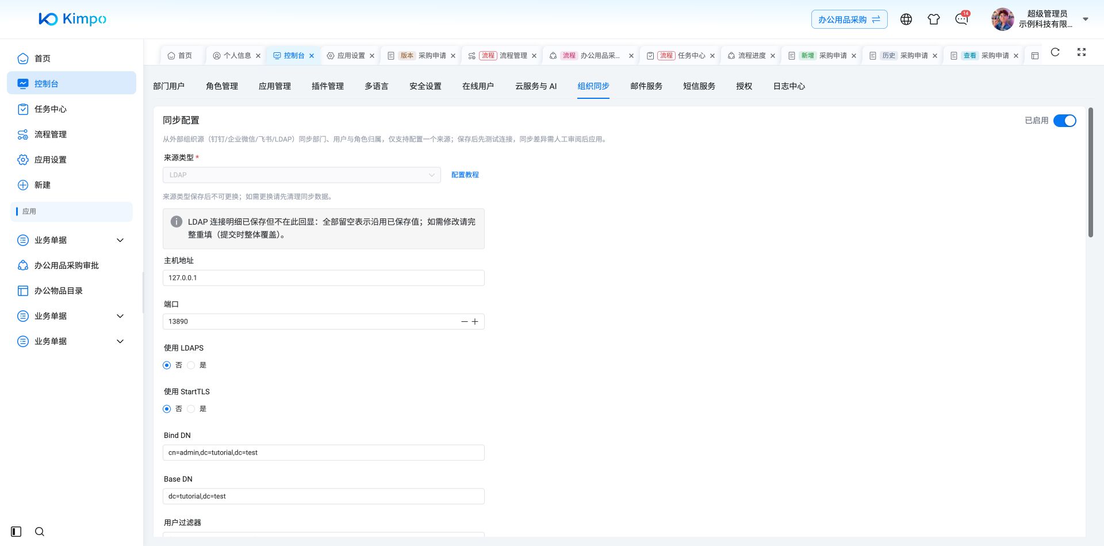The height and width of the screenshot is (546, 1104).
Task: Select 否 for 使用 StartTLS
Action: point(167,409)
